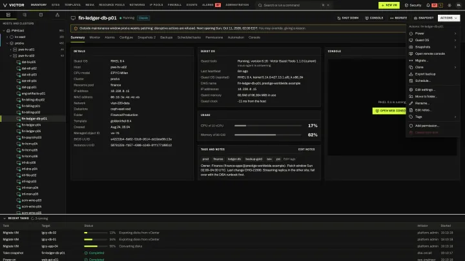Click the dat-bi-p05 VM icon
Screen dimensions: 465x261
19,62
